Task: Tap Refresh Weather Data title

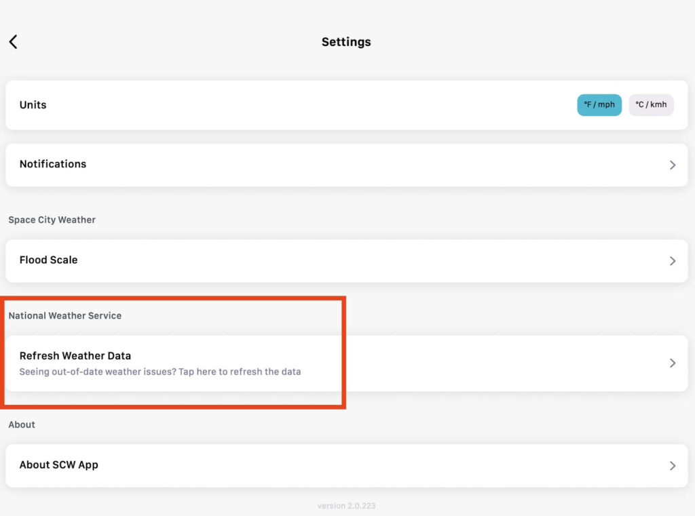Action: click(75, 356)
